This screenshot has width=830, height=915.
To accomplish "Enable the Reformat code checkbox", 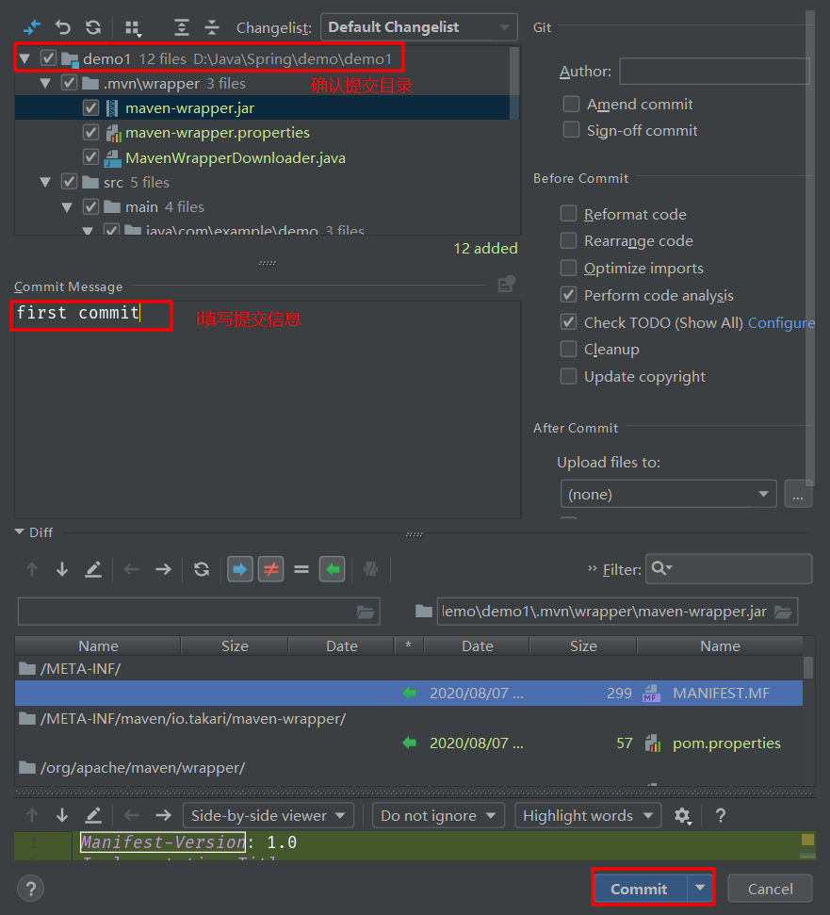I will point(569,214).
